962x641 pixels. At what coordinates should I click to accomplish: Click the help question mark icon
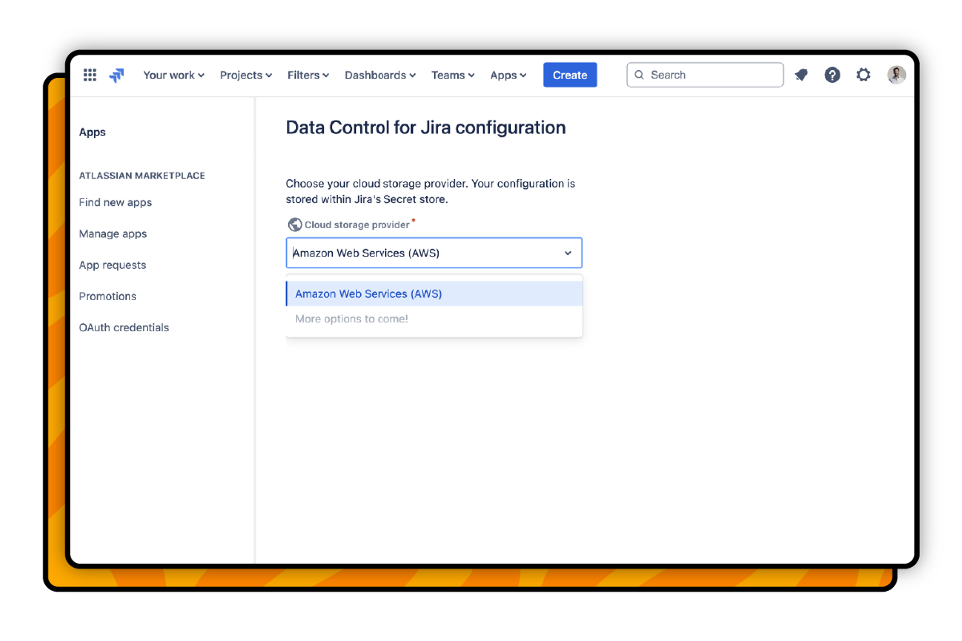pyautogui.click(x=831, y=75)
